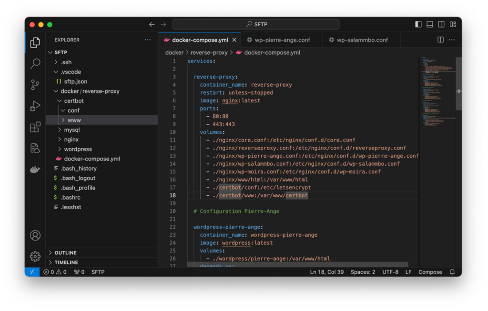Change indentation via Spaces: 2

[x=363, y=272]
